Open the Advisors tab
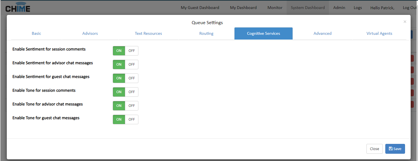 90,33
